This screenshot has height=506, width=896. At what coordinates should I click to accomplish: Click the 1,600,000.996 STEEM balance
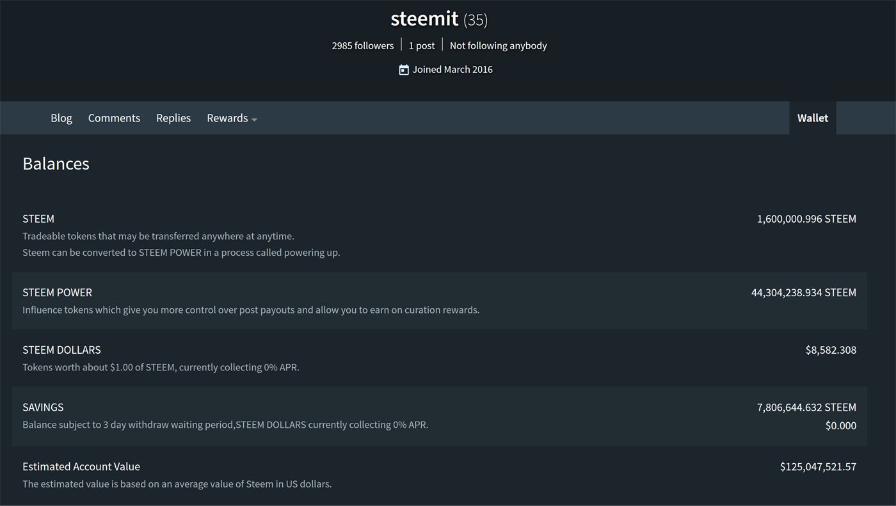806,219
